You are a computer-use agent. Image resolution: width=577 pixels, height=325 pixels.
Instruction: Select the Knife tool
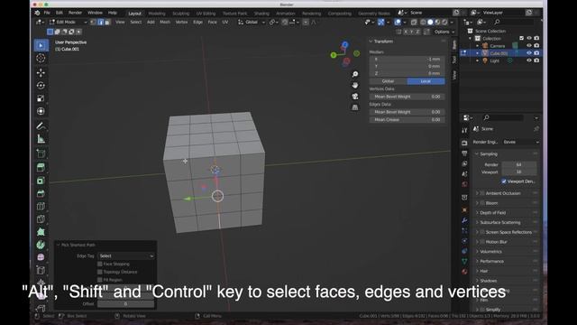(41, 219)
